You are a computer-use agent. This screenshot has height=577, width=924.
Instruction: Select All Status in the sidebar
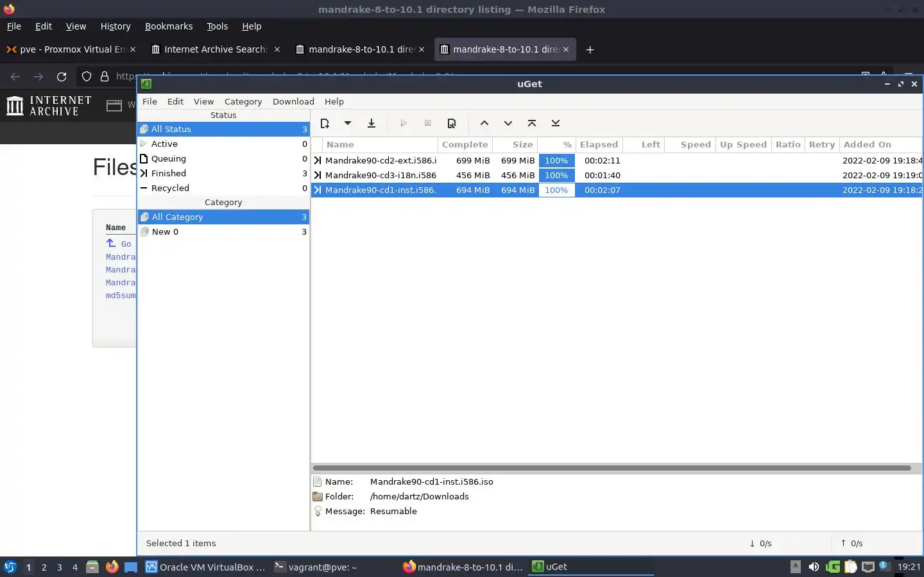[223, 129]
